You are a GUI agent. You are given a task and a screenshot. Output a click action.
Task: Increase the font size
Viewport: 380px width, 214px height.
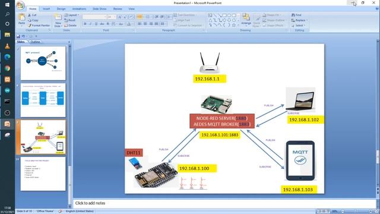coord(120,17)
